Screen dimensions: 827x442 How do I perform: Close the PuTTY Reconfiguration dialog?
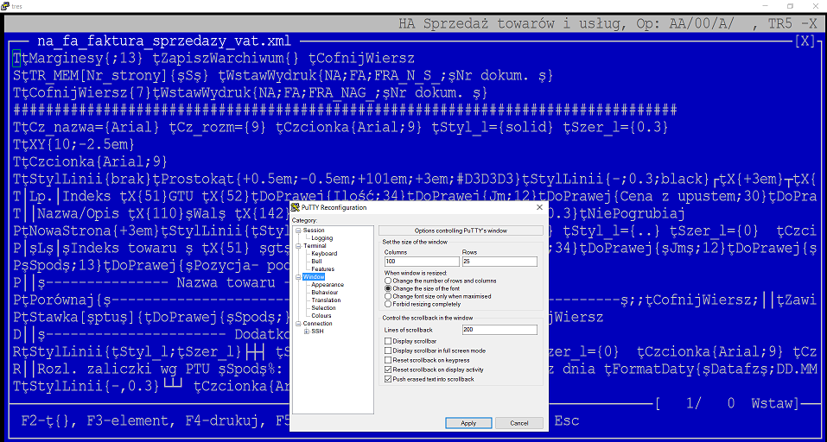(x=539, y=207)
